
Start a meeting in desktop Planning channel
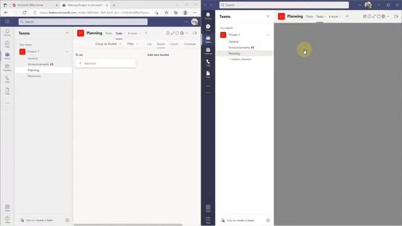tap(396, 16)
